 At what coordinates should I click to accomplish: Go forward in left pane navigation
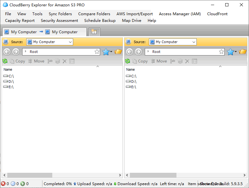[16, 52]
